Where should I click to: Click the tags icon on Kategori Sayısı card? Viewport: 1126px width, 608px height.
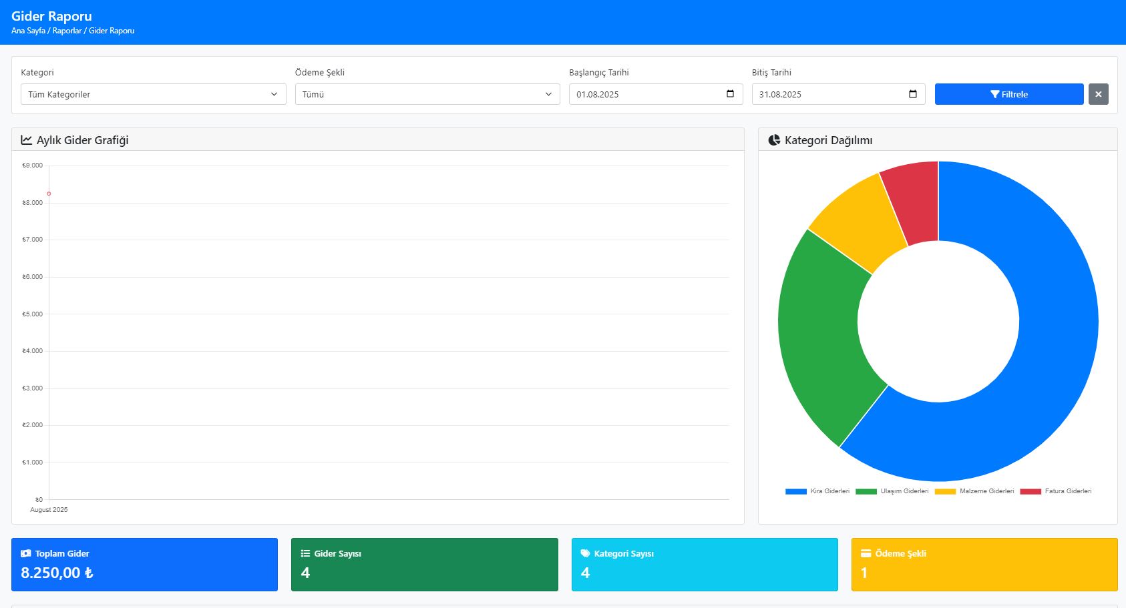pos(585,553)
